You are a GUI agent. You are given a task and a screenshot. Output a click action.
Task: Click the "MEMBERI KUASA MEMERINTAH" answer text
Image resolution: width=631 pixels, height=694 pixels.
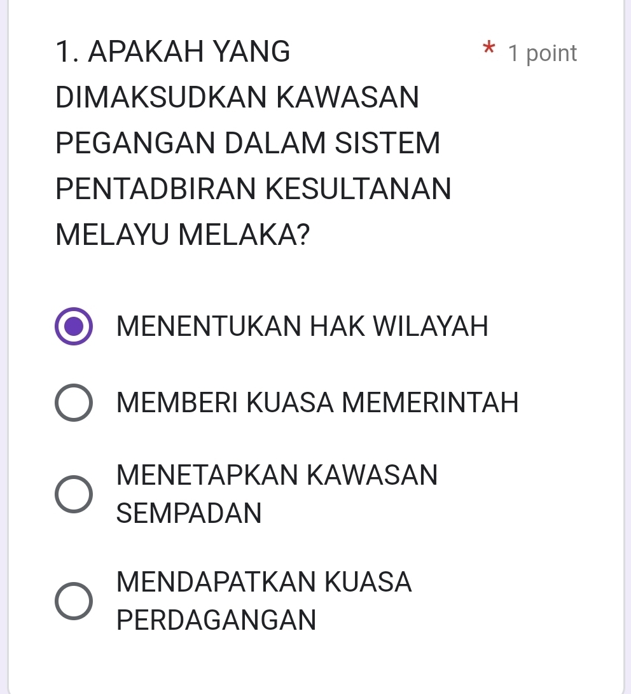coord(318,403)
